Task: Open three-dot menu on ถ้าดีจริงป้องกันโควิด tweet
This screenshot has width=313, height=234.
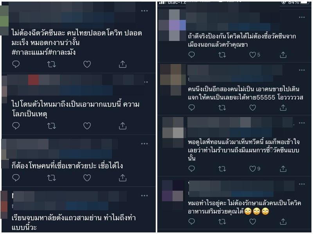Action: tap(302, 17)
